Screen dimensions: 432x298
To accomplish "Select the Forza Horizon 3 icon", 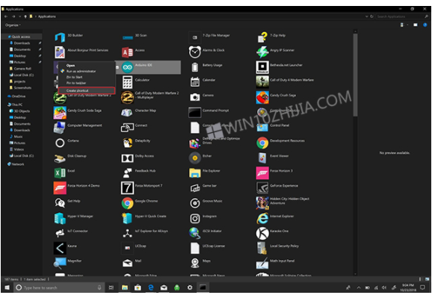I will (262, 173).
